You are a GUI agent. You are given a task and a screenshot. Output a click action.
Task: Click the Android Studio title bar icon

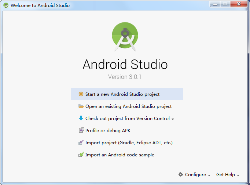tap(6, 5)
